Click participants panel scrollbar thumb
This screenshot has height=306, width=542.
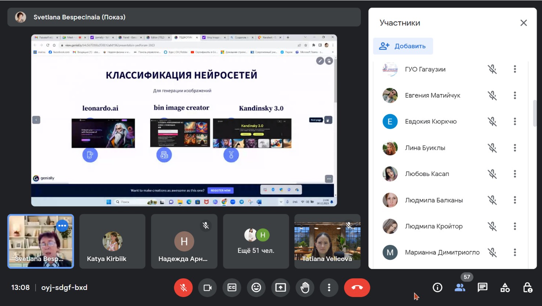coord(535,113)
